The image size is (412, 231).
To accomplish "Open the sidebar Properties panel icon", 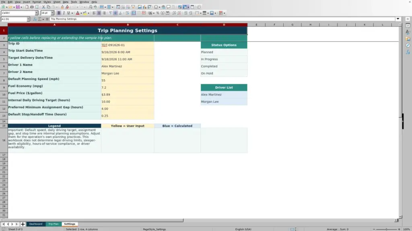I will (x=408, y=26).
